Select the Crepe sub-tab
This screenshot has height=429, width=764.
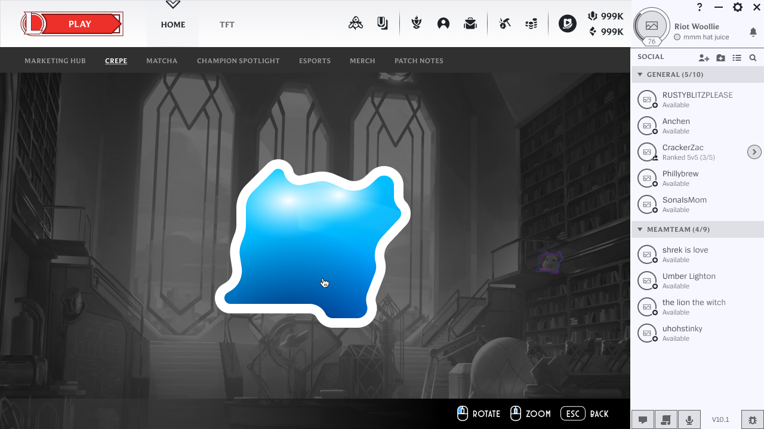(x=116, y=61)
